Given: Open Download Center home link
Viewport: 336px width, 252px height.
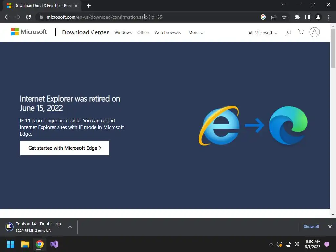Looking at the screenshot, I should [x=85, y=32].
